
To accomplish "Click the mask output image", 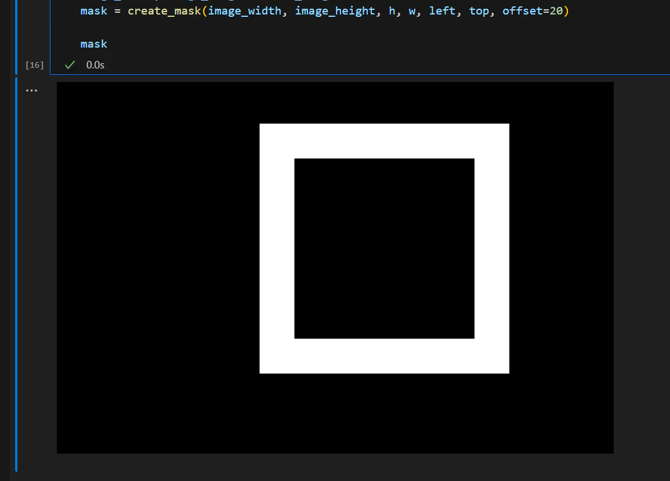I will click(x=335, y=267).
